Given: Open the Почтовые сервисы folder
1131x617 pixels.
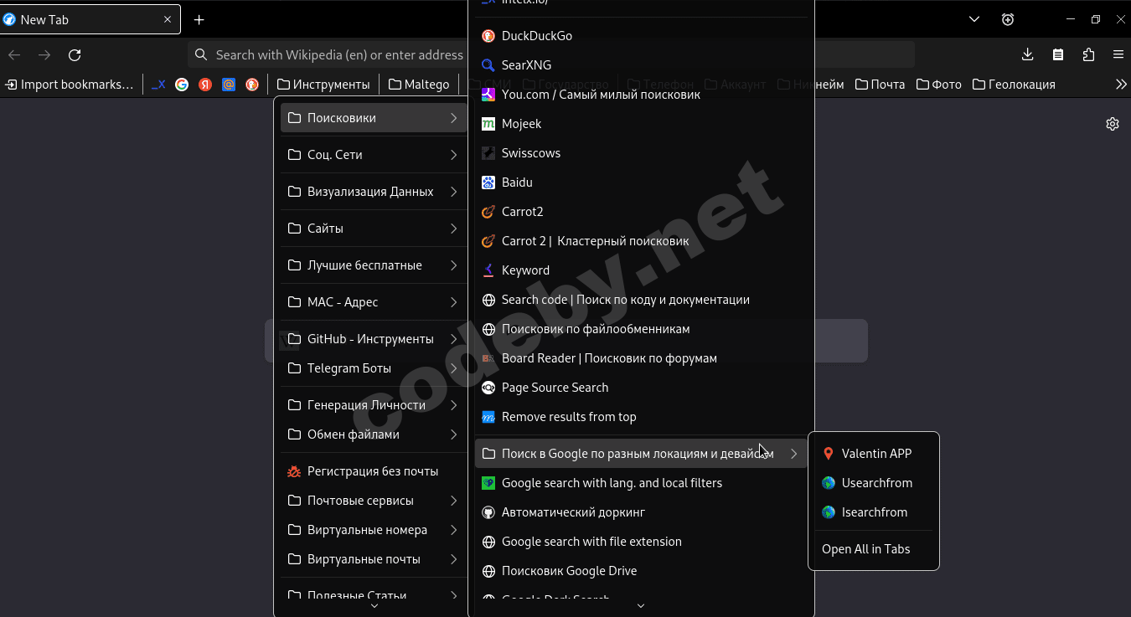Looking at the screenshot, I should [x=373, y=501].
